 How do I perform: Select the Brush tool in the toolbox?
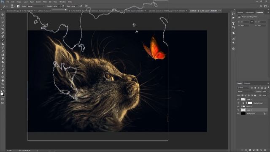tap(3, 40)
